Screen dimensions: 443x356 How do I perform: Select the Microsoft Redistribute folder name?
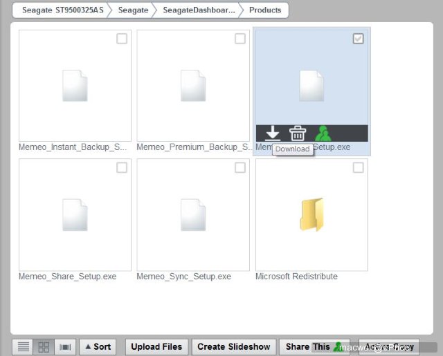point(296,277)
